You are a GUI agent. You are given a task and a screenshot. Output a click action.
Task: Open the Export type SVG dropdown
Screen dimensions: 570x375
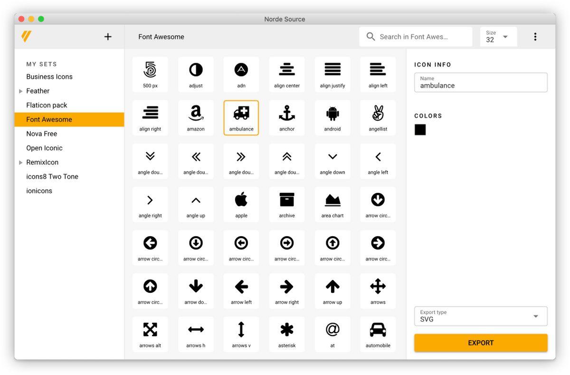(481, 316)
